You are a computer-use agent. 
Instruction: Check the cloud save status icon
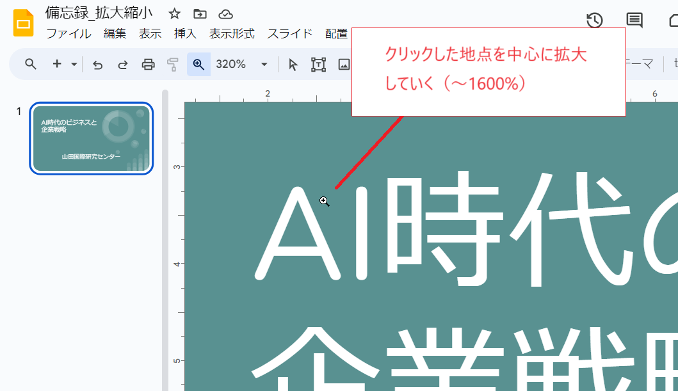226,14
